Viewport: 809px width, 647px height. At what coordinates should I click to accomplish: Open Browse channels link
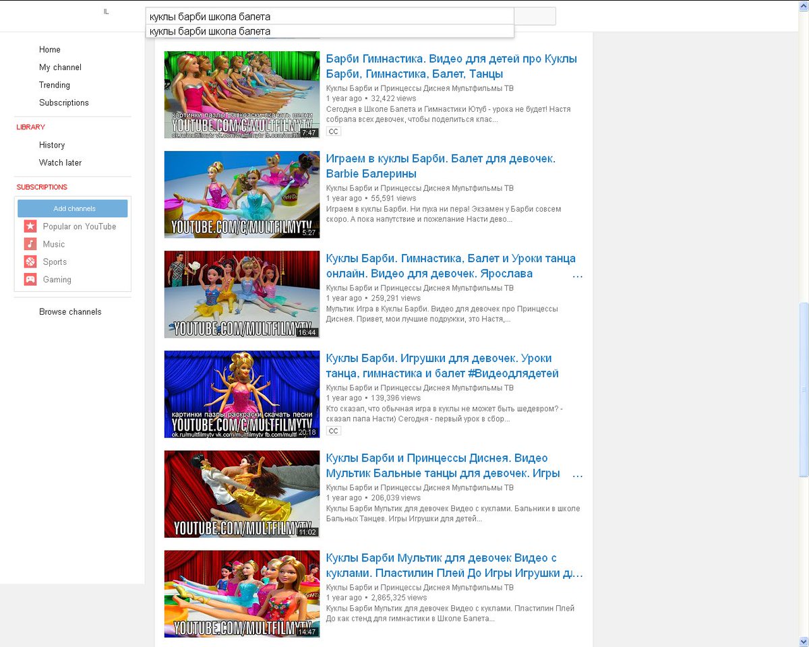point(70,311)
